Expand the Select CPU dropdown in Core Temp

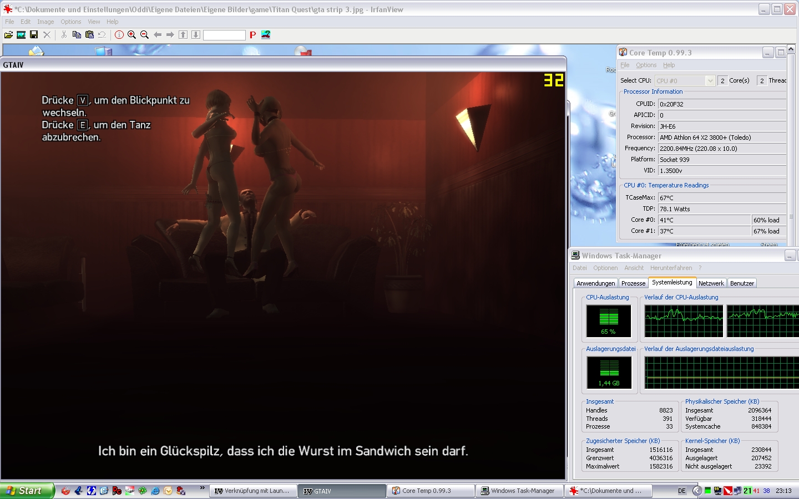click(x=710, y=81)
